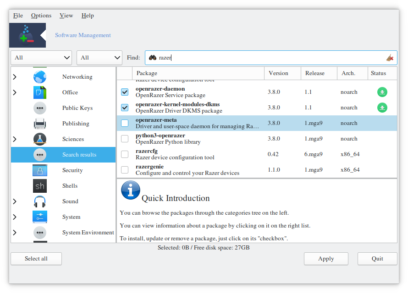Click the System sliders icon
Image resolution: width=408 pixels, height=293 pixels.
coord(40,217)
